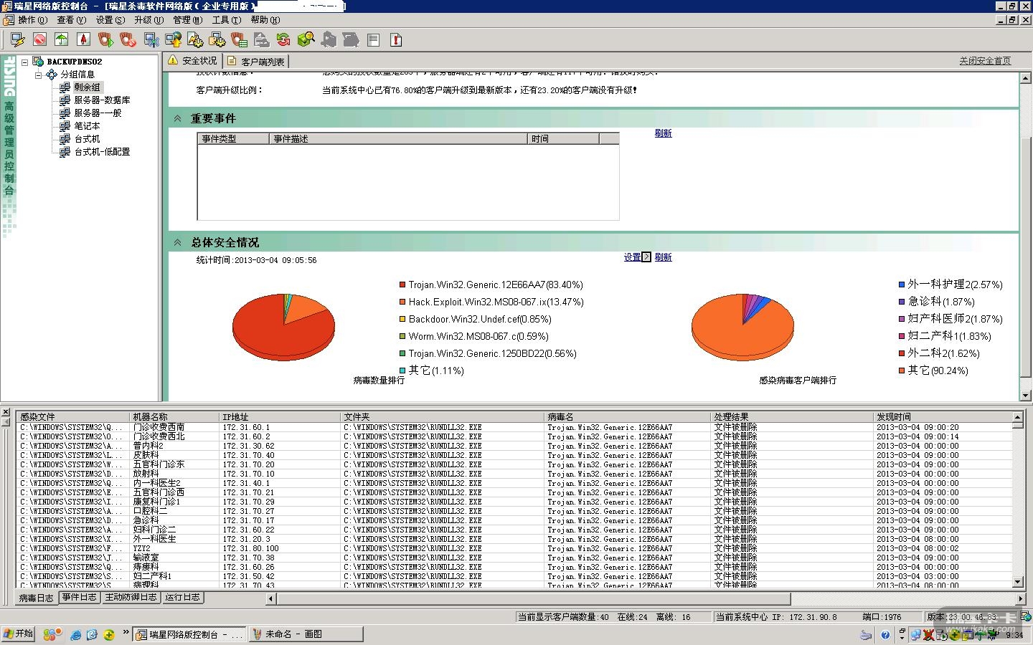
Task: Switch to the 事件日志 tab
Action: point(80,597)
